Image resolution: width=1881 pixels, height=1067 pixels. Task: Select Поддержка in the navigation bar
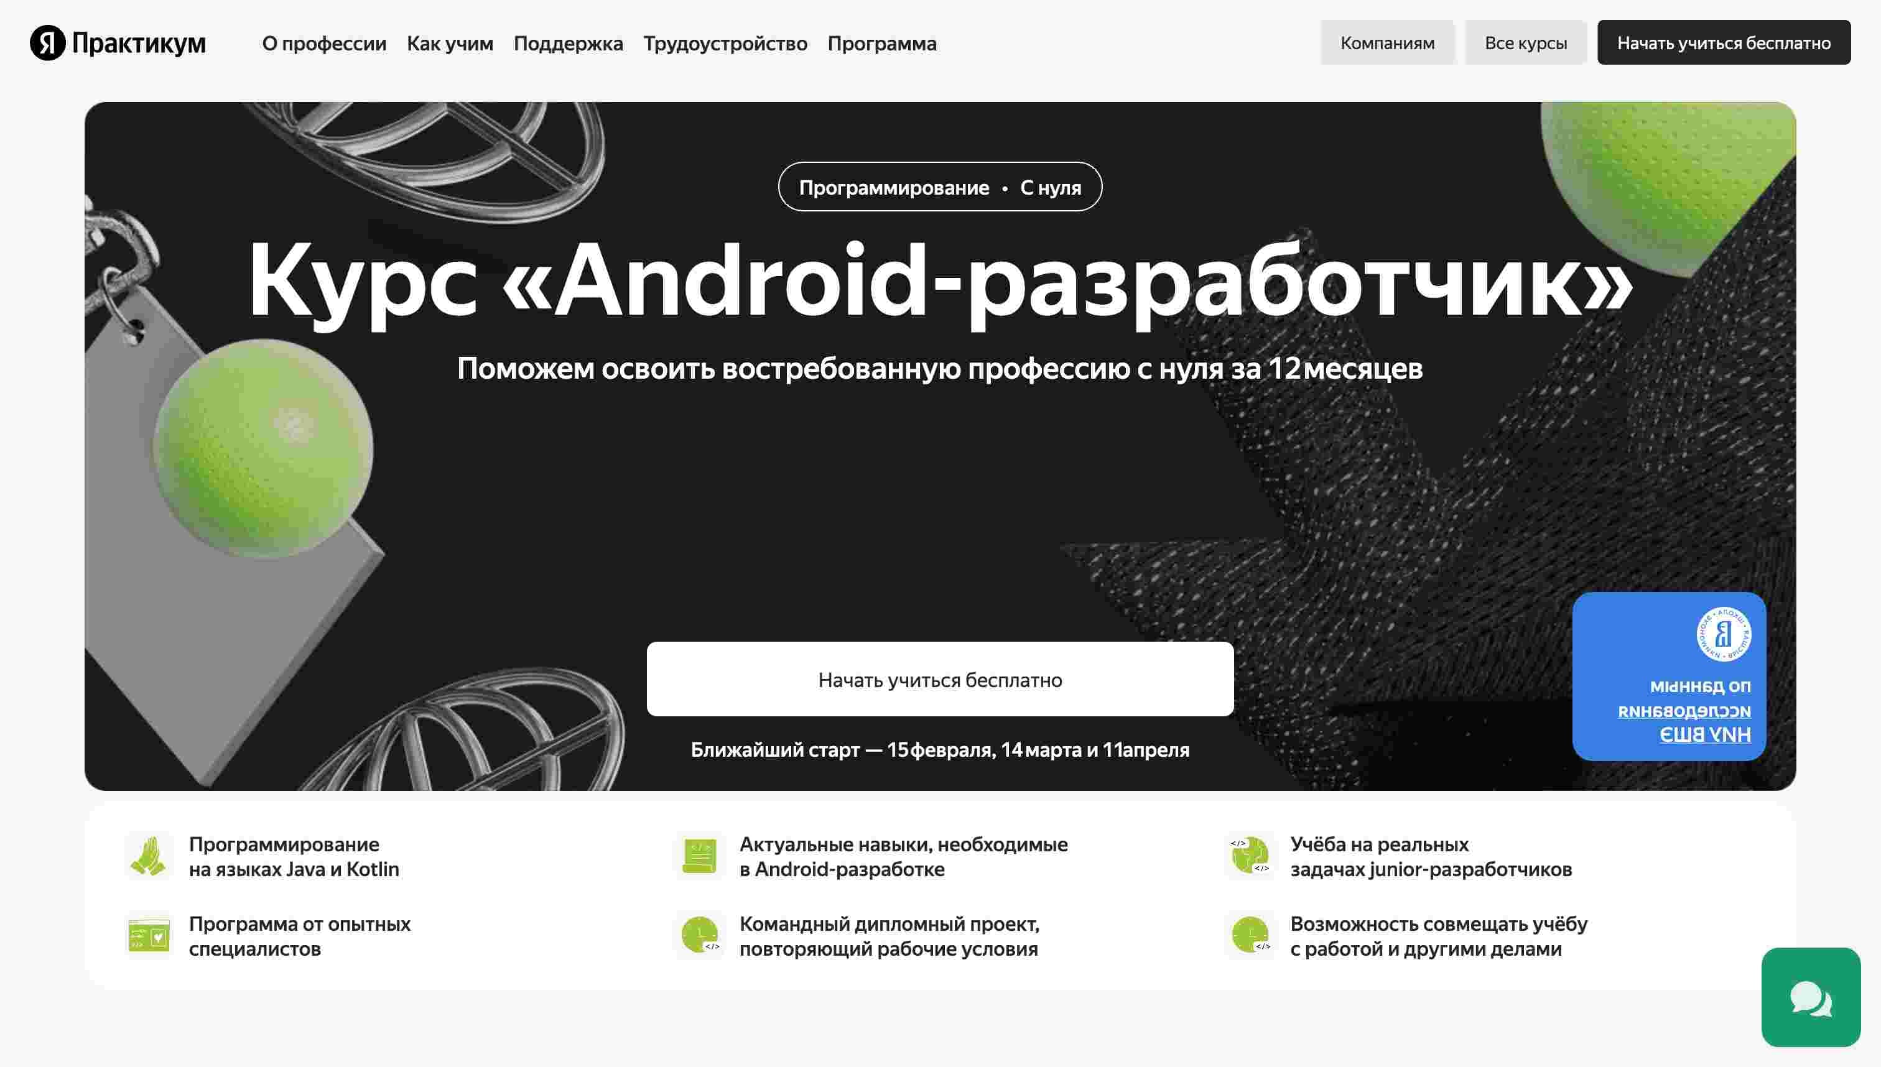click(568, 44)
